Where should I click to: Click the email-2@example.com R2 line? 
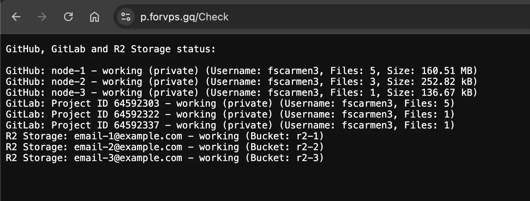[x=165, y=147]
